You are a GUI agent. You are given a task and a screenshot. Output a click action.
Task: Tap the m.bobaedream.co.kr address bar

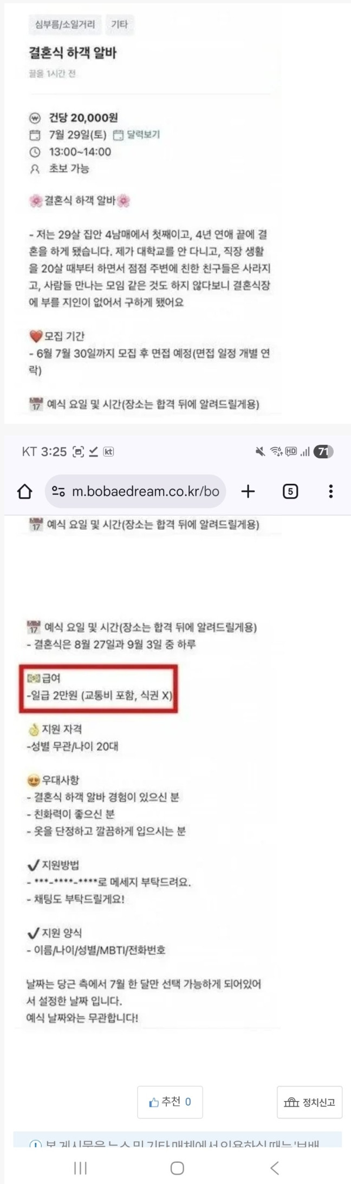click(135, 491)
